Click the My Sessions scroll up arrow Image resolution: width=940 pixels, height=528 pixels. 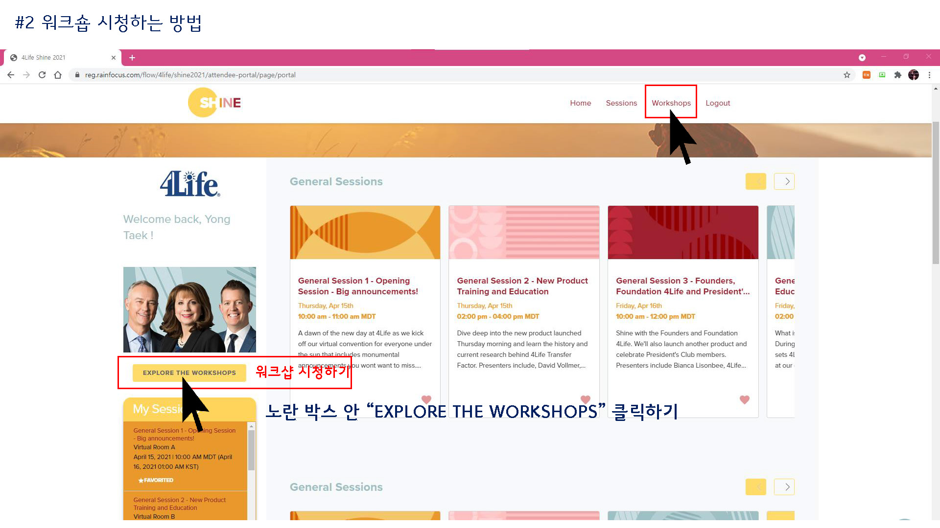click(251, 426)
